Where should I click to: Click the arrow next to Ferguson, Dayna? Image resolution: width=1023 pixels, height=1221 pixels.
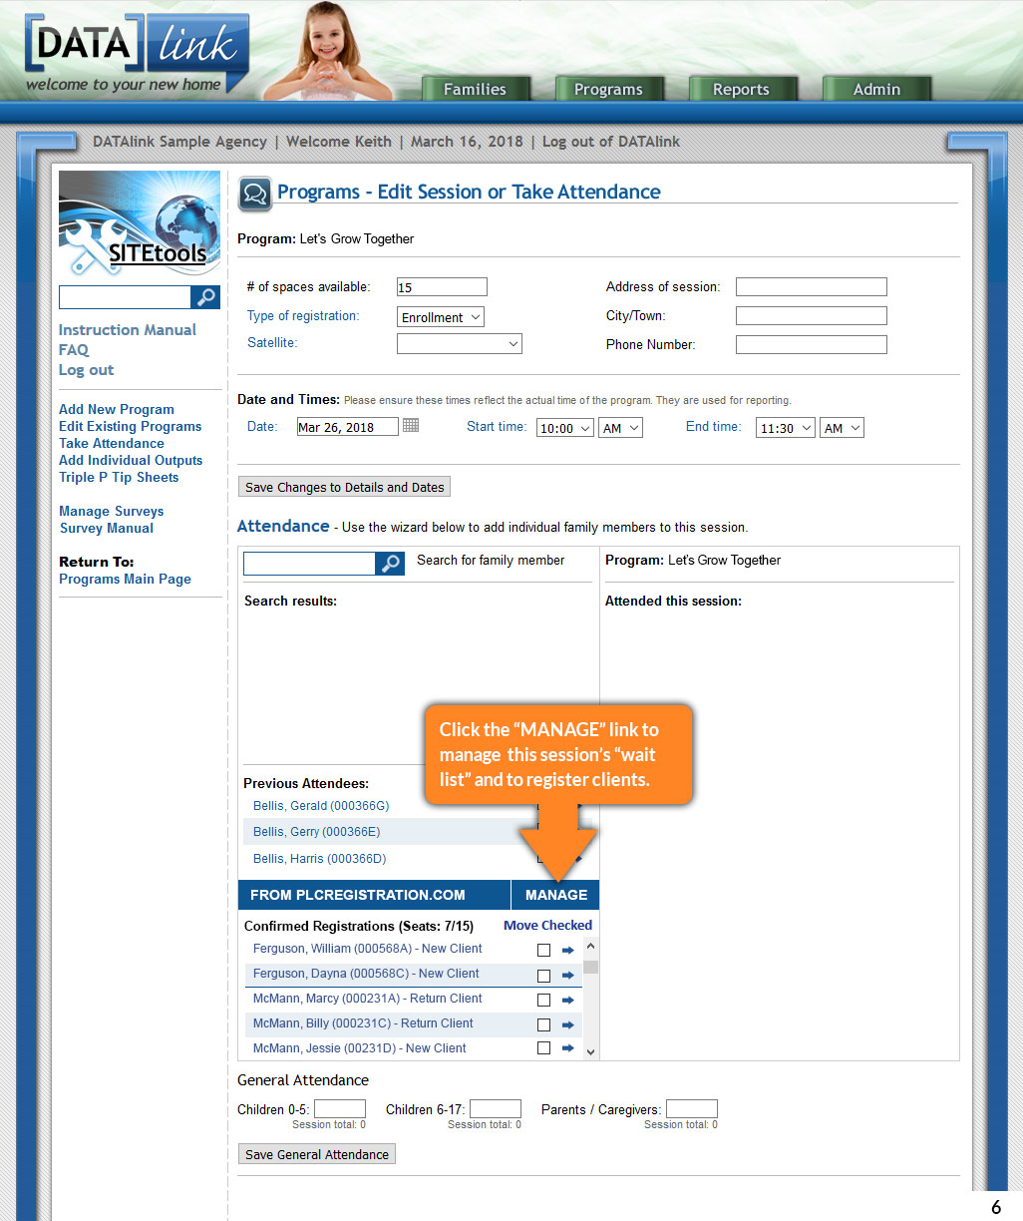568,976
